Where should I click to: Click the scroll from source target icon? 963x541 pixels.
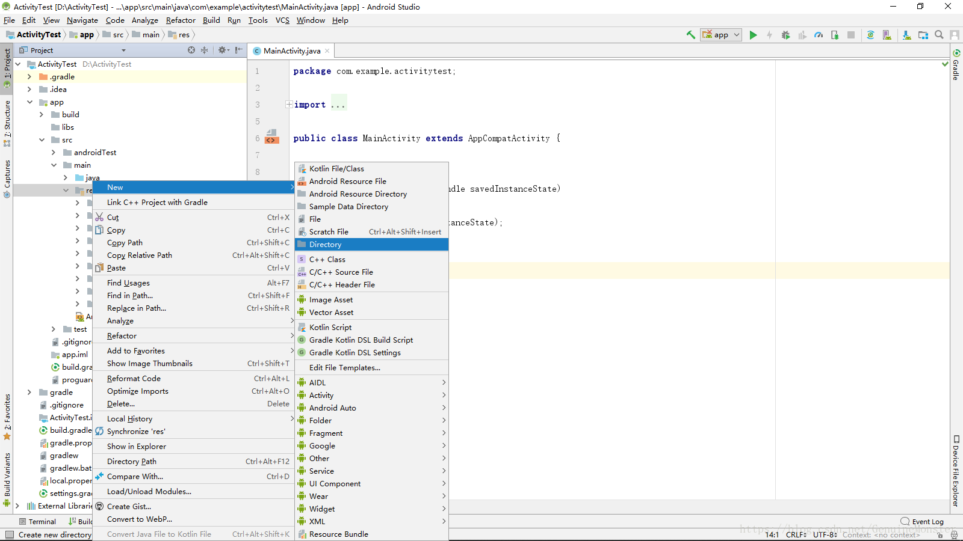[191, 50]
